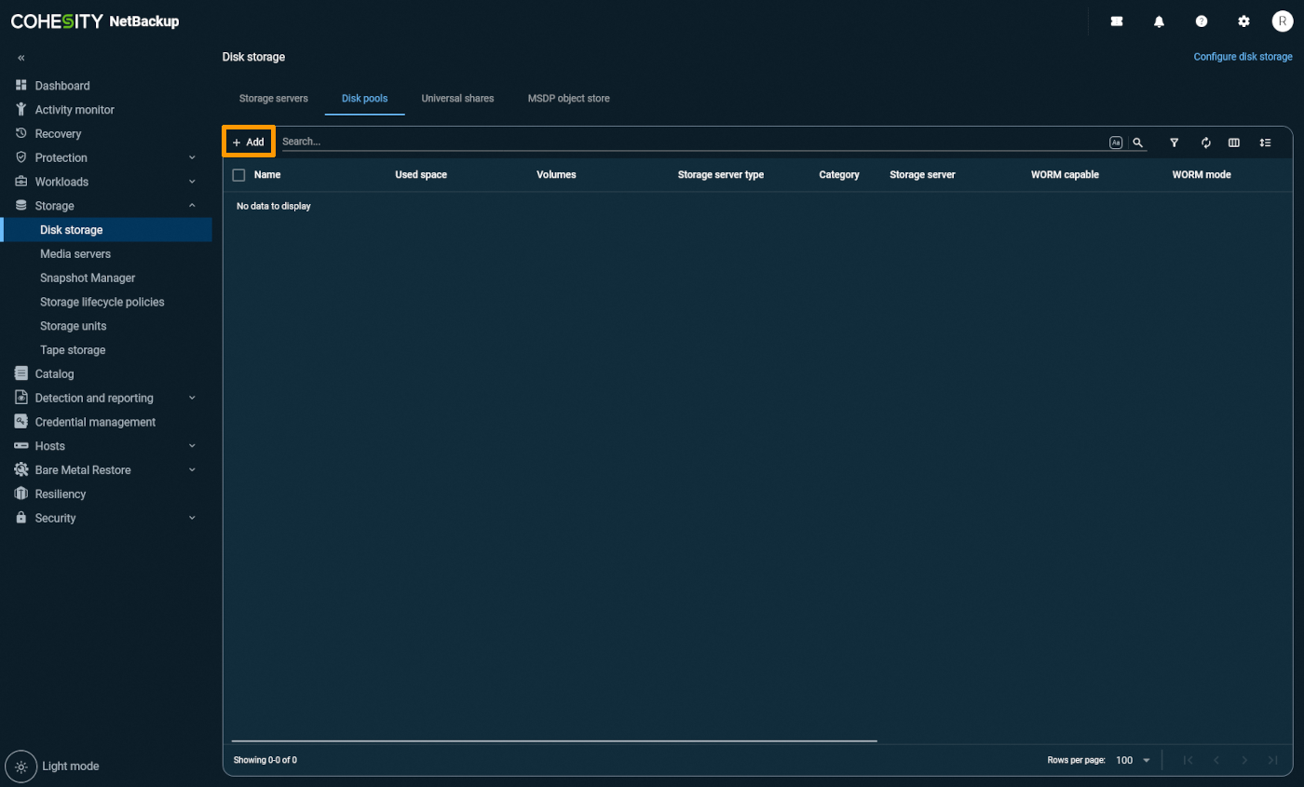Open the Rows per page dropdown
This screenshot has height=787, width=1304.
pyautogui.click(x=1133, y=760)
